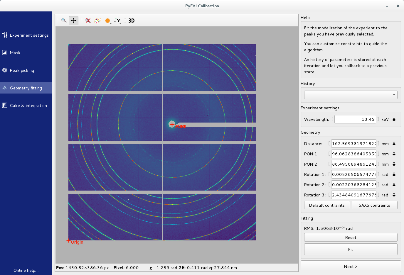Viewport: 404px width, 275px height.
Task: Select the zoom magnifier tool
Action: 64,21
